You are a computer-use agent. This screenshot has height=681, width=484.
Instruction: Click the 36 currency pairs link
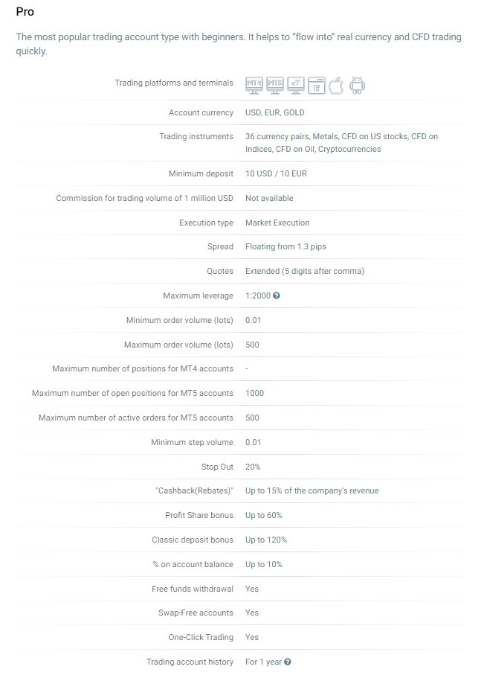tap(277, 136)
